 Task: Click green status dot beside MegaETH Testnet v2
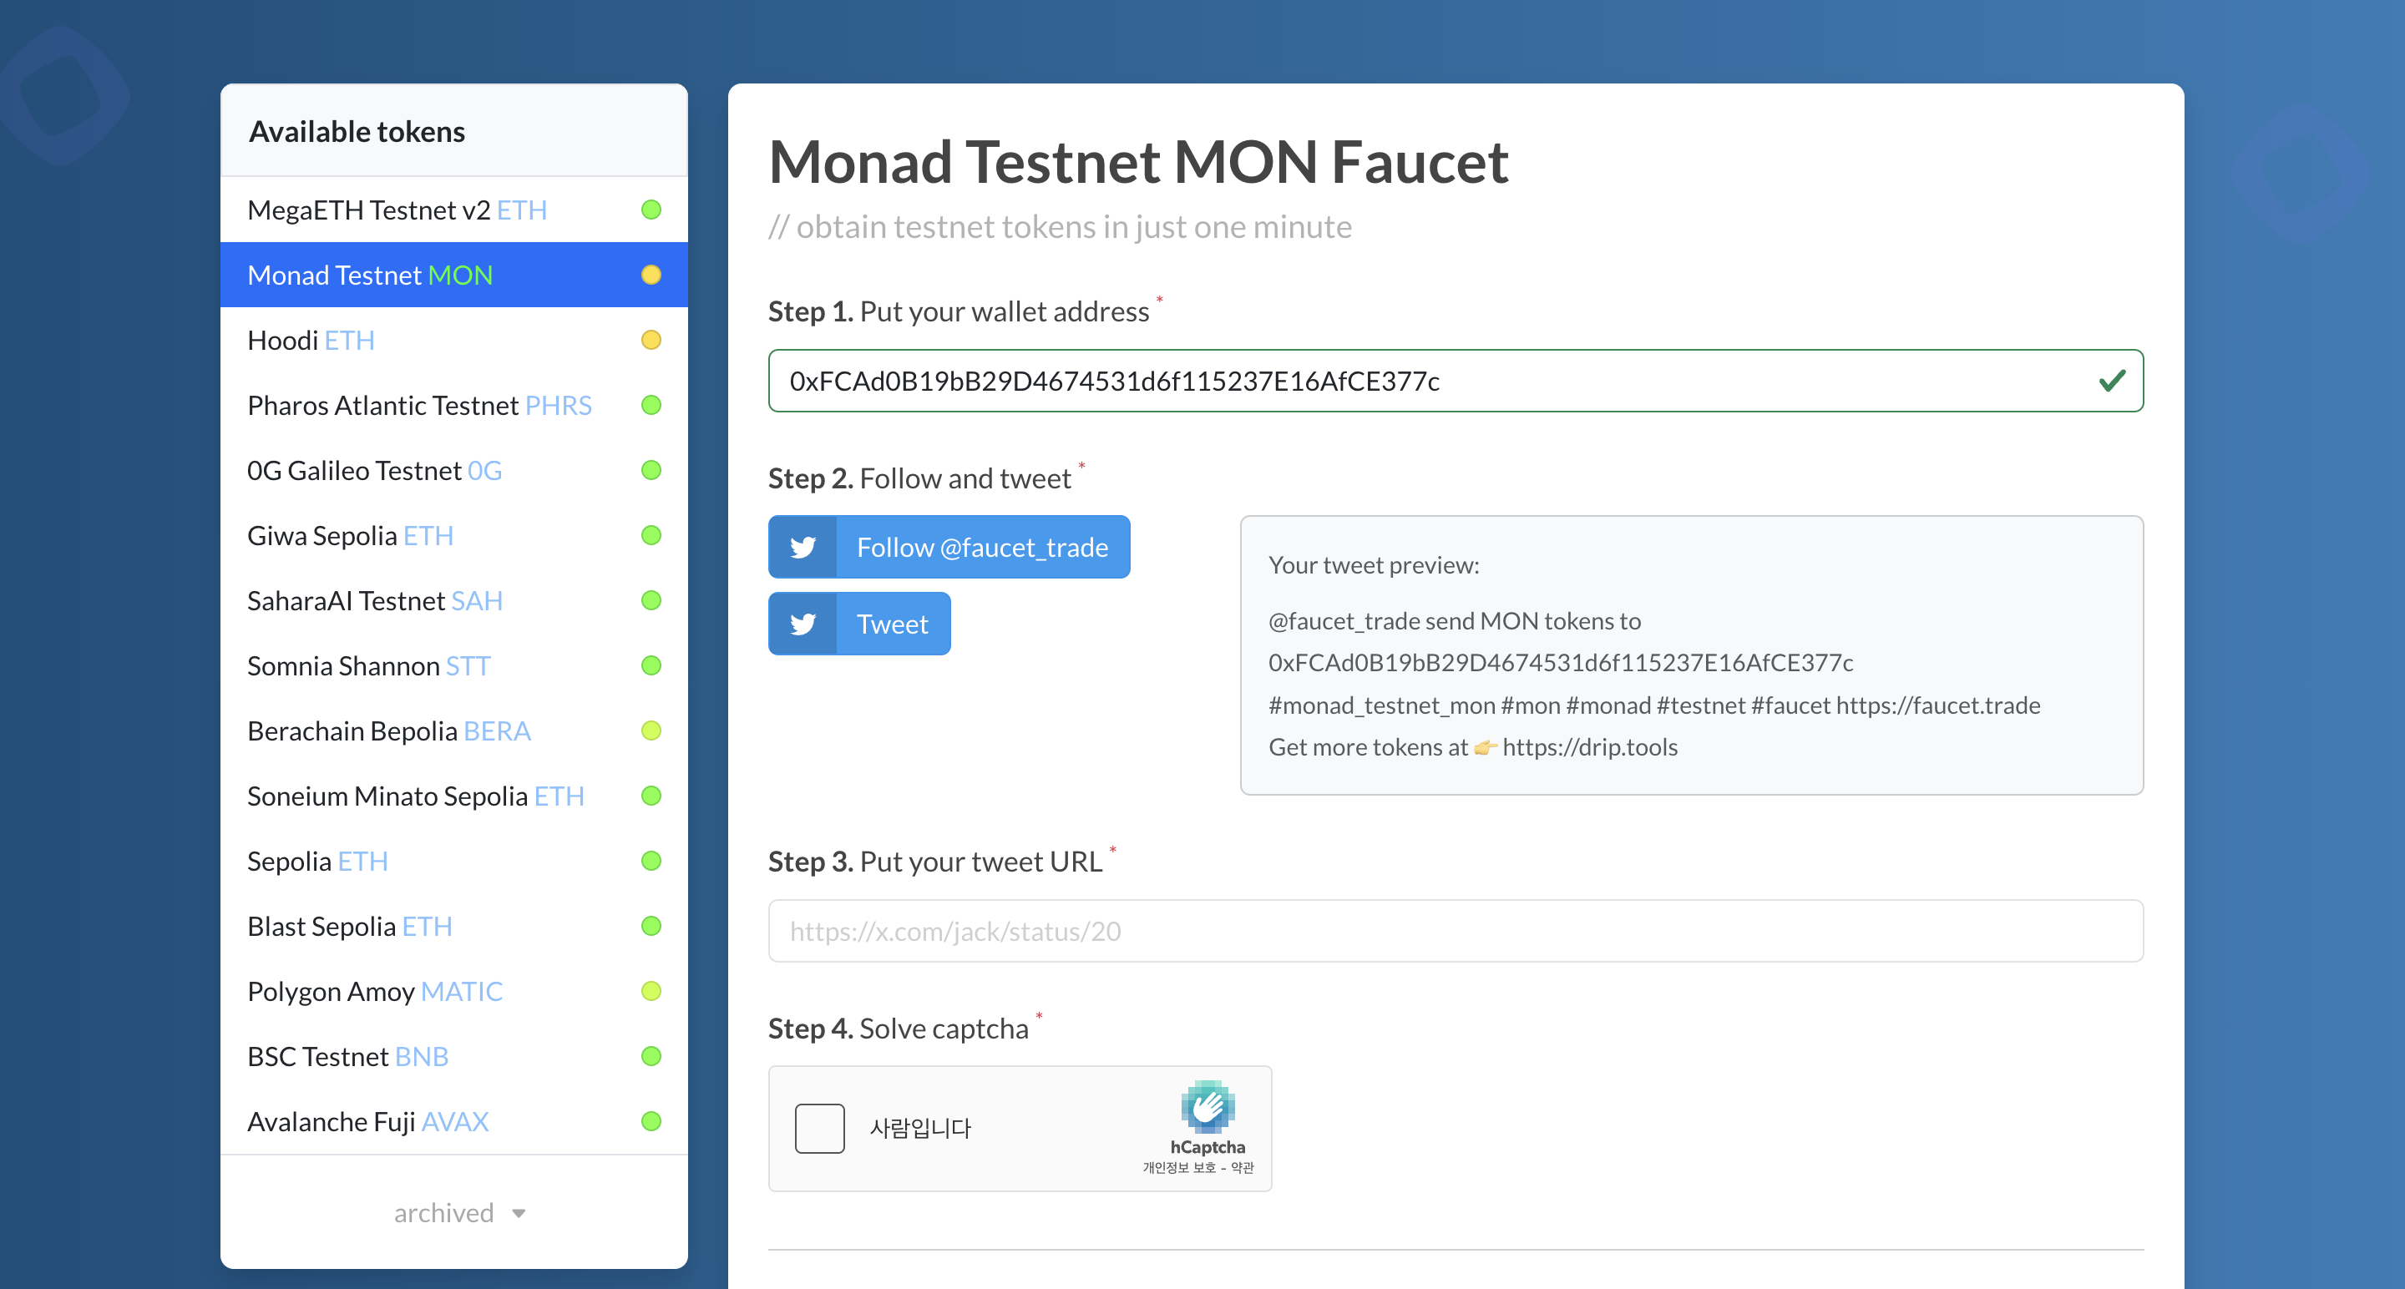tap(651, 210)
